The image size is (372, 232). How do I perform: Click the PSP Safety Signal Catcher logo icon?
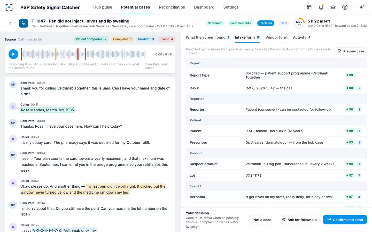[9, 7]
